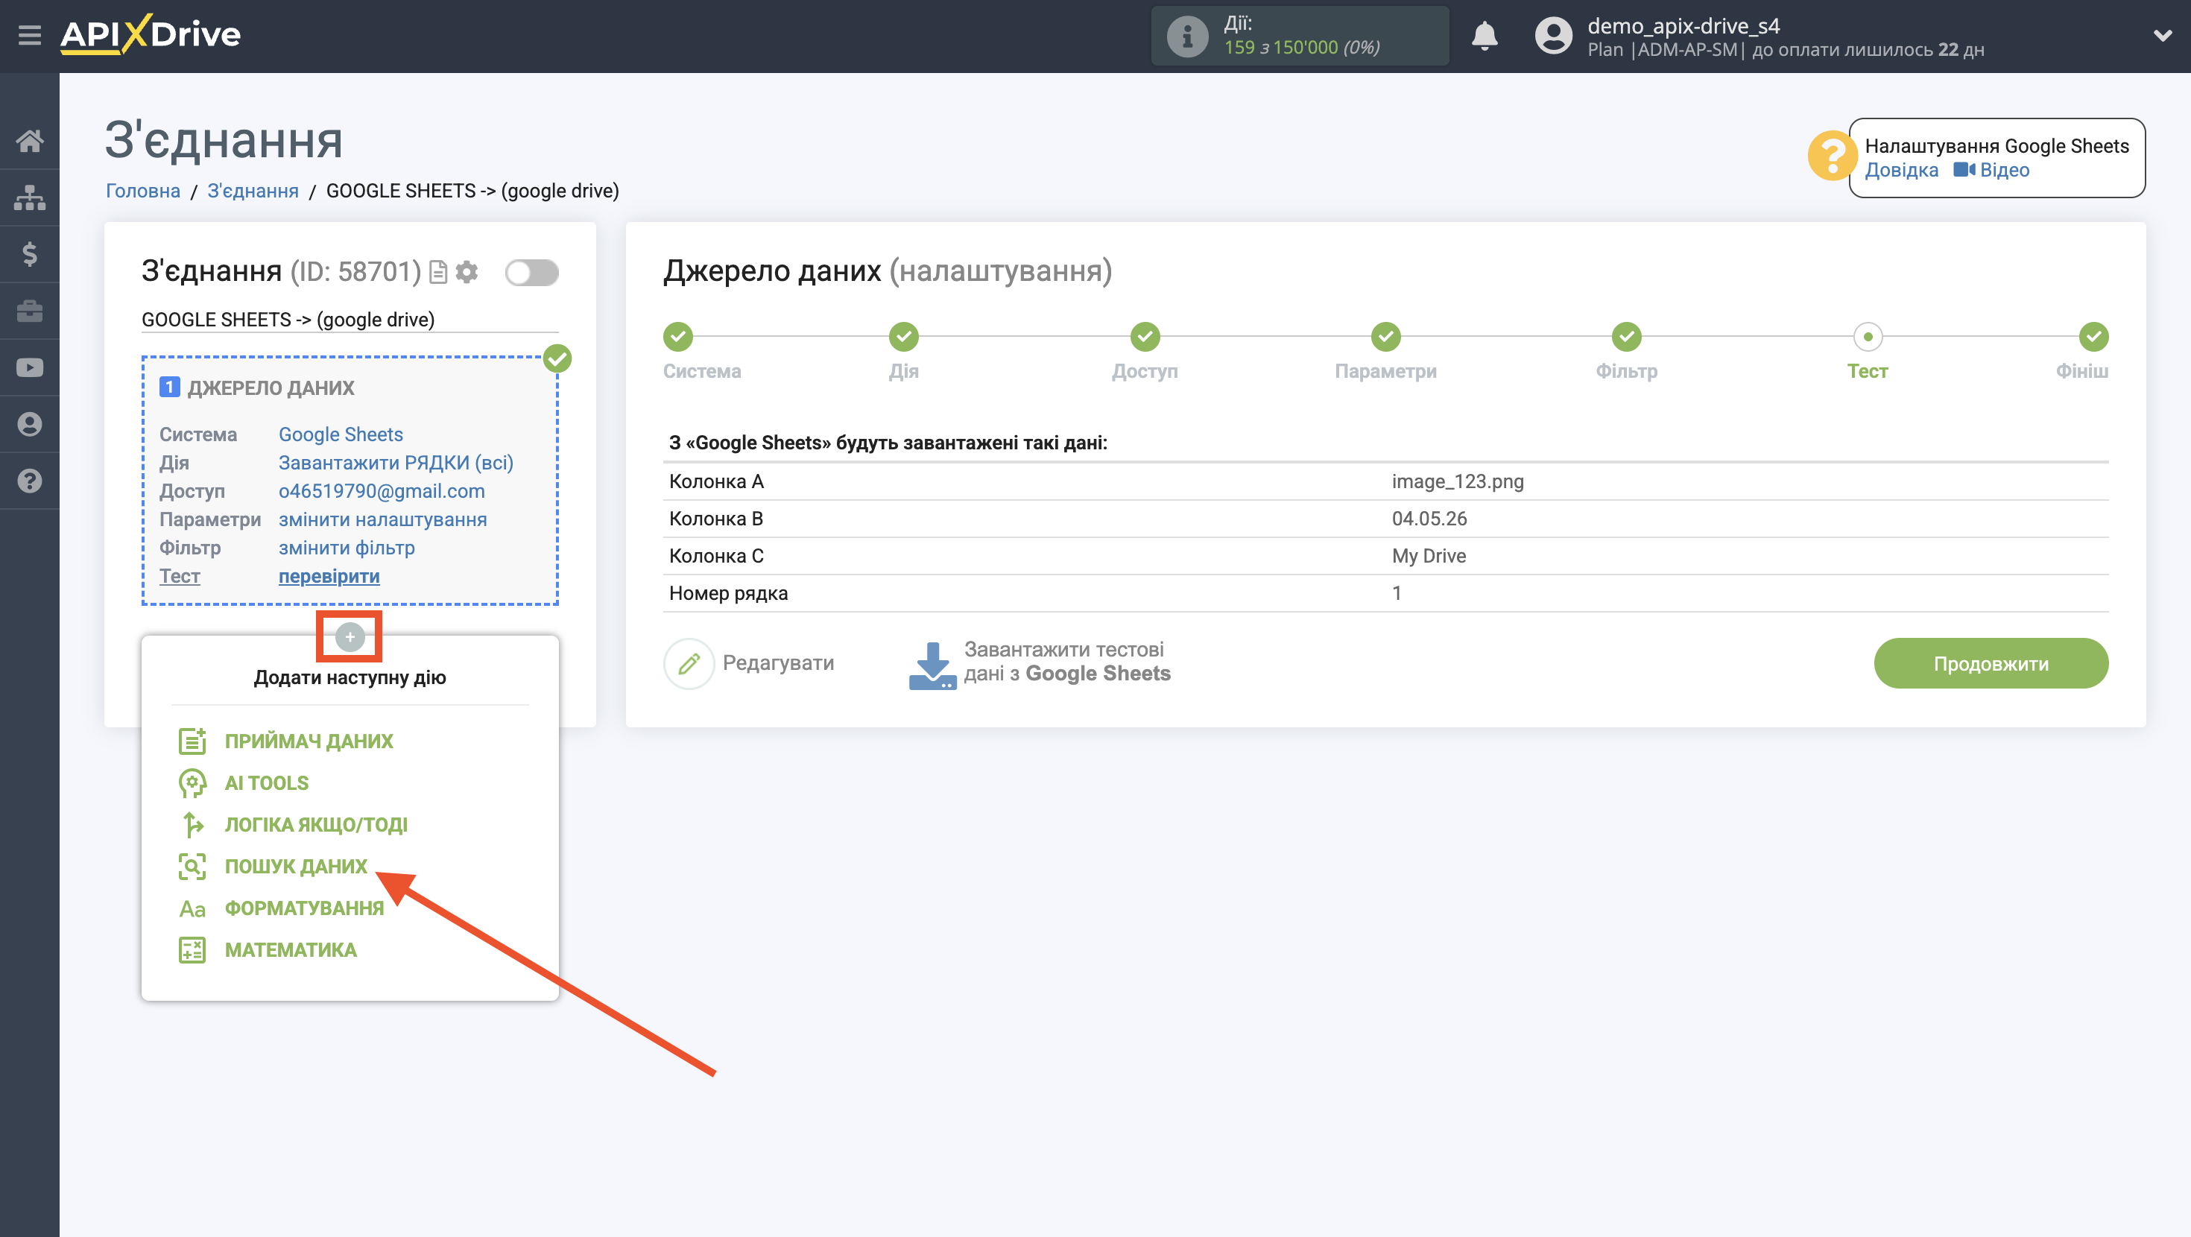Screen dimensions: 2191x1237
Task: Open the notifications bell
Action: (1485, 36)
